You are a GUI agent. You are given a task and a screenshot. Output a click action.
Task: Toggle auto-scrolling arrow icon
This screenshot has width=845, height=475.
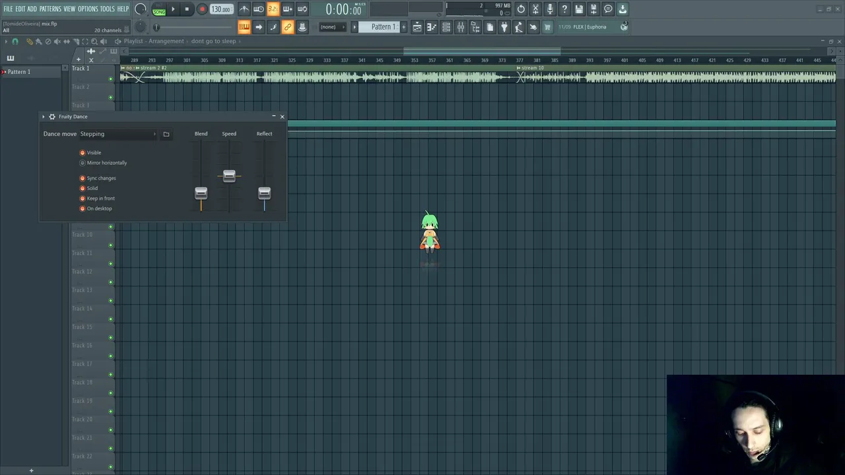click(x=258, y=27)
